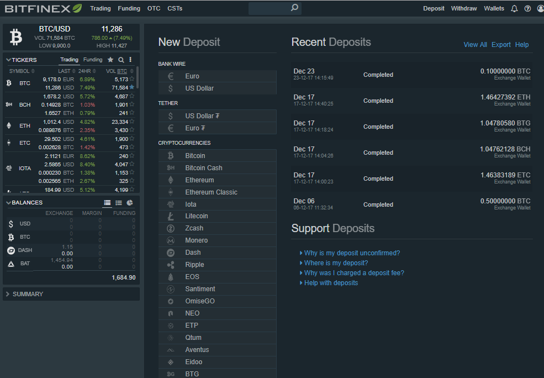Image resolution: width=544 pixels, height=378 pixels.
Task: Click the Bitfinex logo
Action: pyautogui.click(x=44, y=8)
